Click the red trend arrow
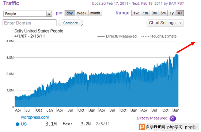Screen dimensions: 201x132 tap(186, 47)
